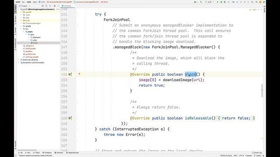This screenshot has width=280, height=157.
Task: Open Project panel gear options
Action: (x=55, y=6)
